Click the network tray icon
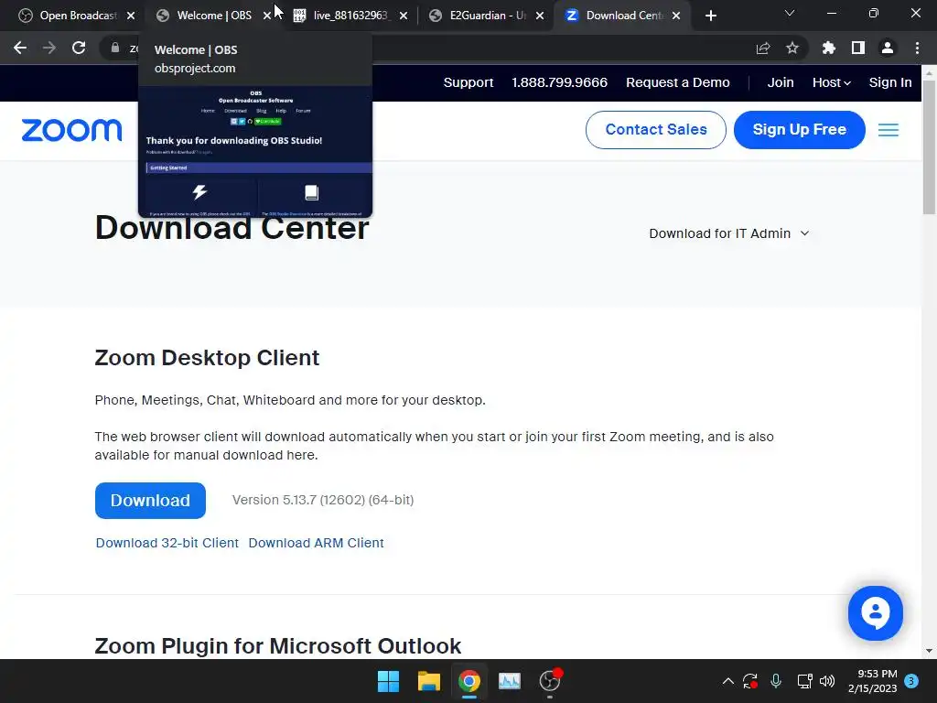The image size is (937, 703). click(x=804, y=681)
